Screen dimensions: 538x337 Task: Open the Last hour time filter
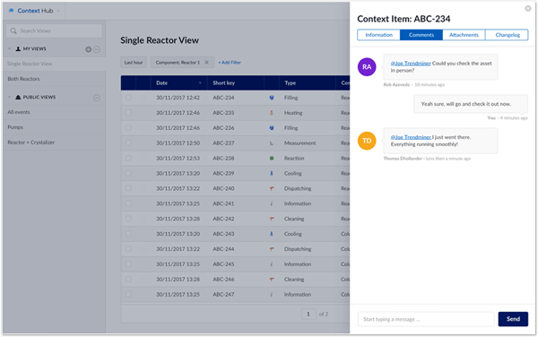click(134, 63)
